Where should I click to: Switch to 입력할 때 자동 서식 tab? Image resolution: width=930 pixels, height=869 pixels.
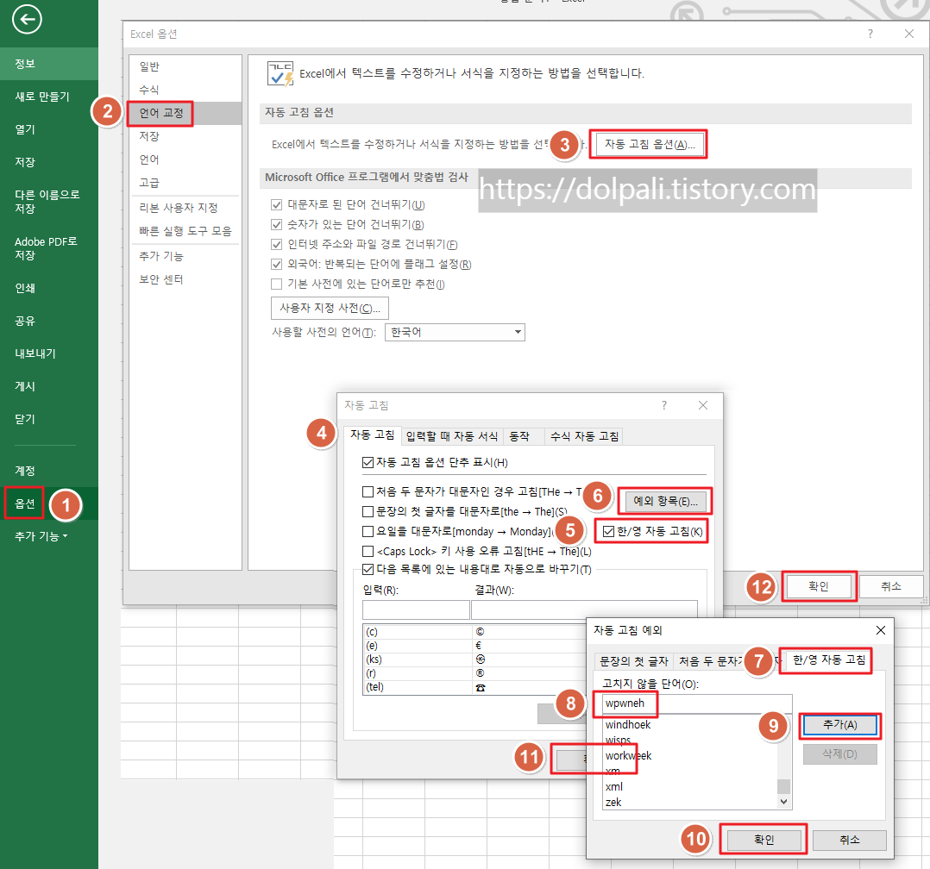[452, 436]
